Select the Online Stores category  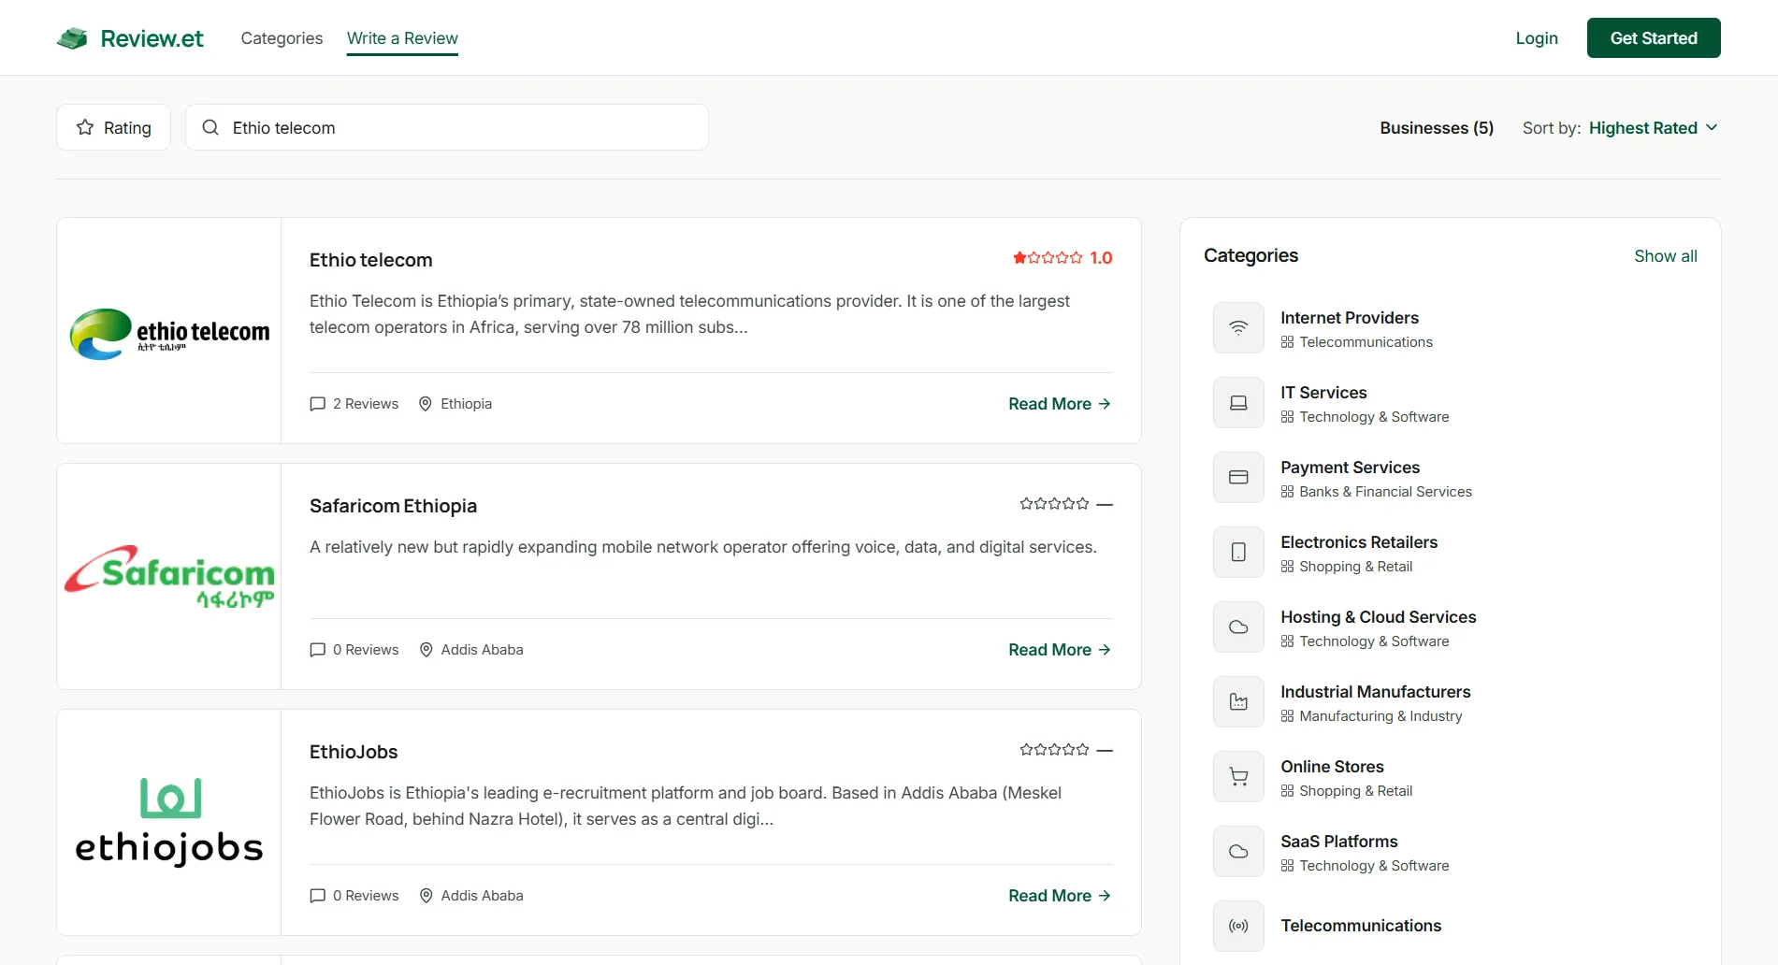coord(1332,767)
